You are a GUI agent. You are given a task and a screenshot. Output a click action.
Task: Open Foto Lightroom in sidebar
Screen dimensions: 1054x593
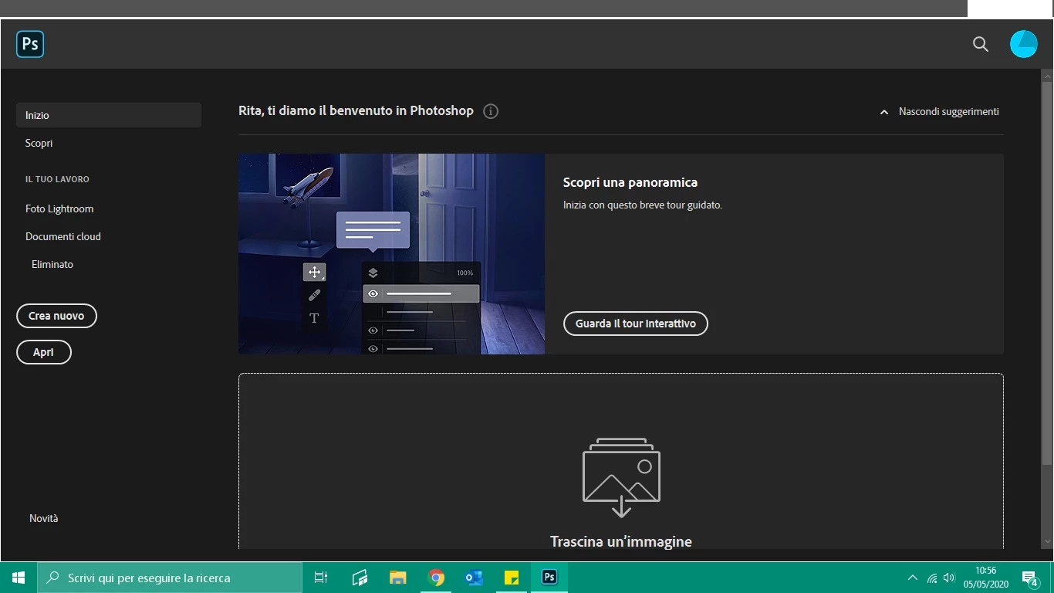click(x=59, y=208)
